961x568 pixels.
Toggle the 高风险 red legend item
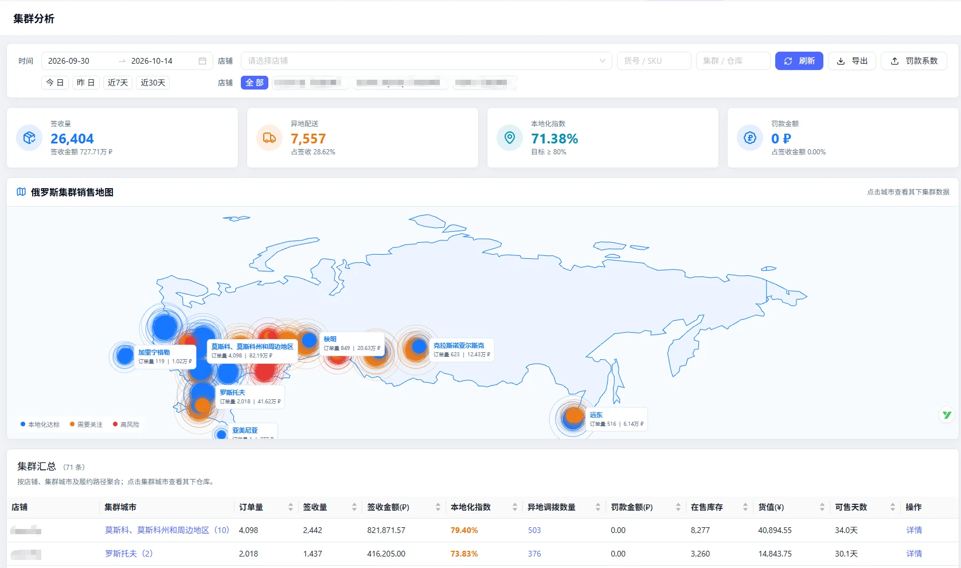(x=126, y=425)
